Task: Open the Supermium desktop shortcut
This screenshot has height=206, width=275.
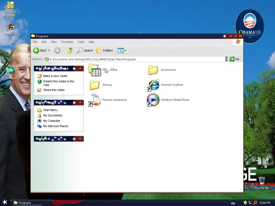Action: tap(10, 73)
